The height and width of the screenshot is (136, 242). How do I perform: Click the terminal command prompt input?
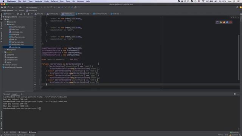pos(40,108)
